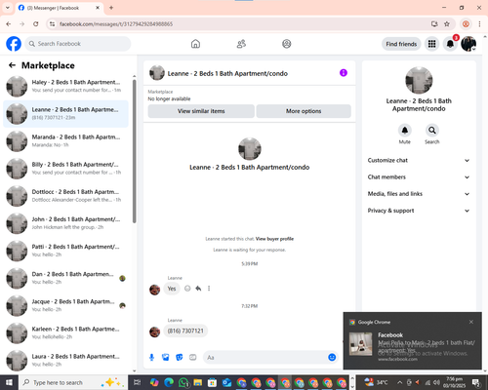Expand Media, files and links section
Screen dimensions: 488x390
pos(419,194)
